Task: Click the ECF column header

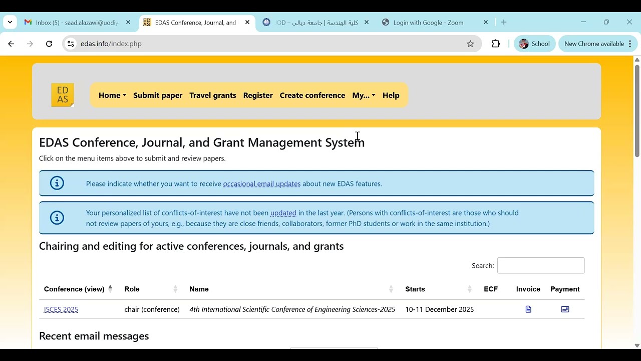Action: (491, 289)
